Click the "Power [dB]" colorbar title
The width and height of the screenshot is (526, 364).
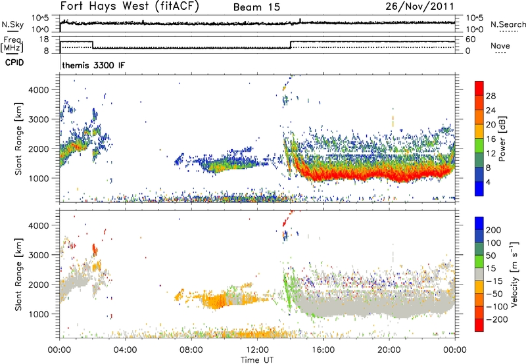502,139
